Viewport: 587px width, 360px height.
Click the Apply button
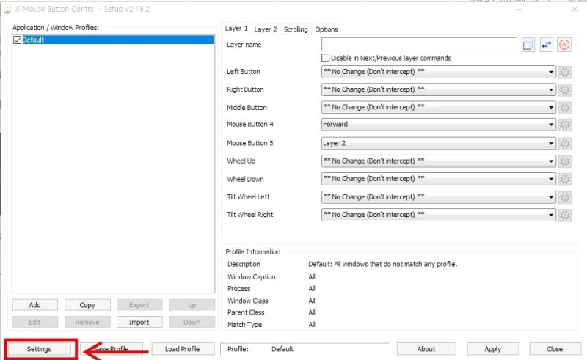point(492,349)
